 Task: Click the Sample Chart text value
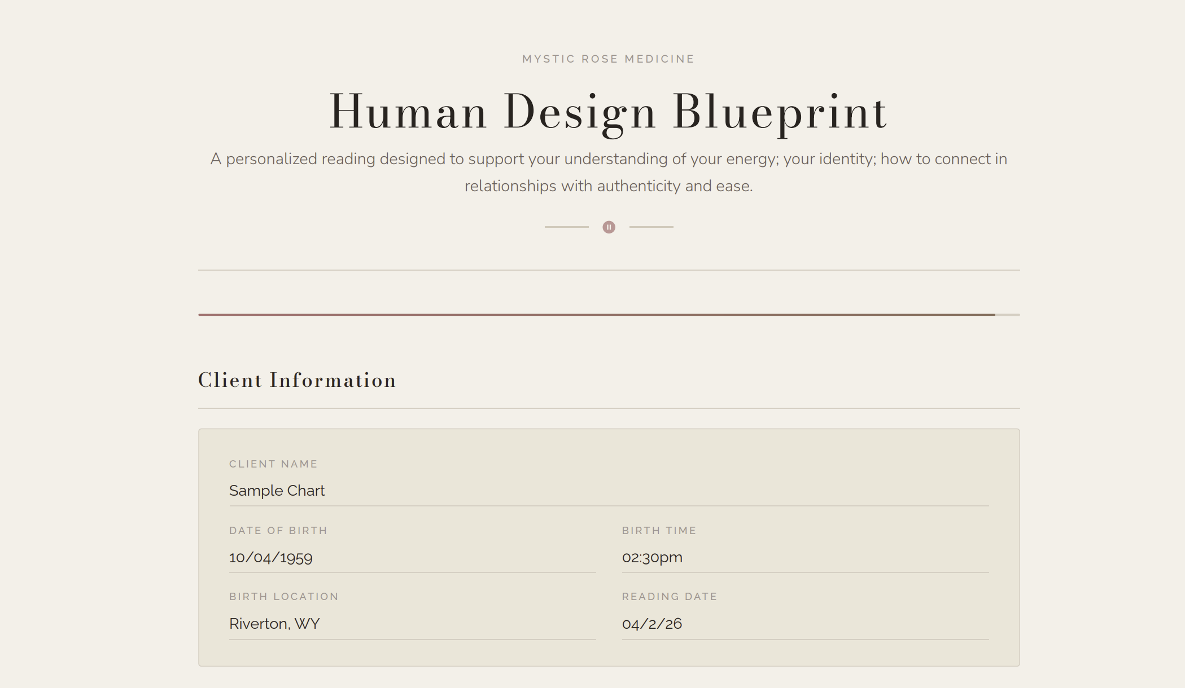click(277, 491)
